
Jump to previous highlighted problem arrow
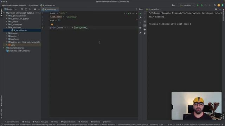(x=133, y=13)
